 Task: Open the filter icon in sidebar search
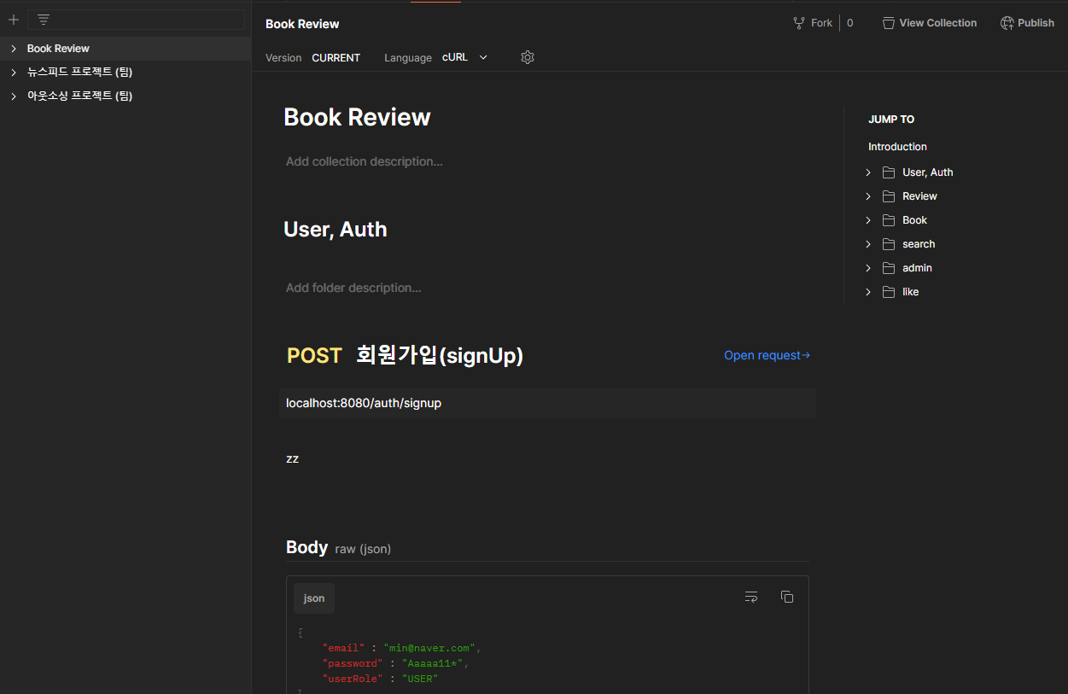pyautogui.click(x=44, y=20)
